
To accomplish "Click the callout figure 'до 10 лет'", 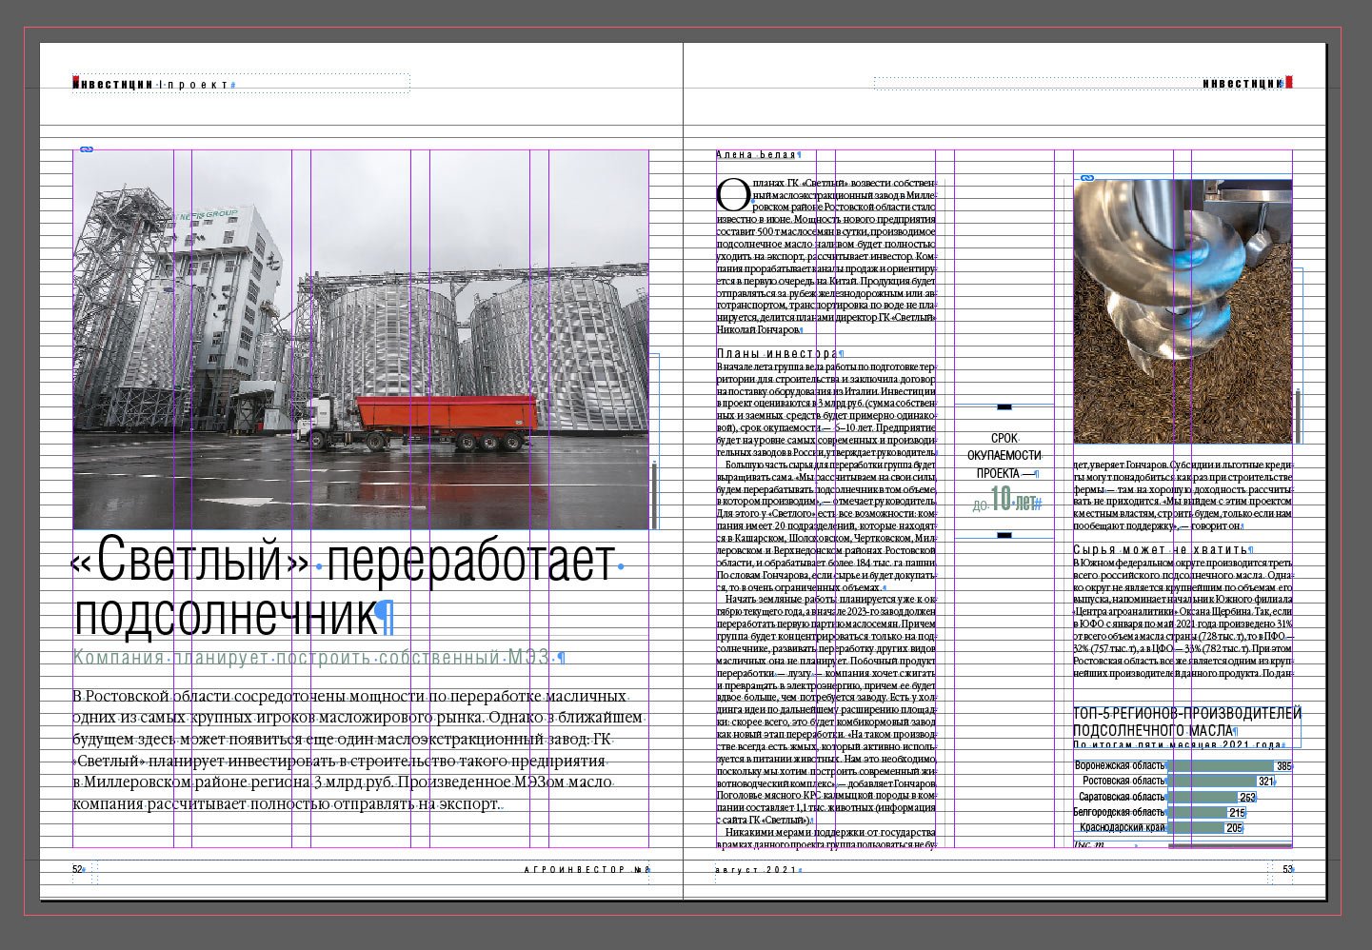I will tap(1005, 500).
